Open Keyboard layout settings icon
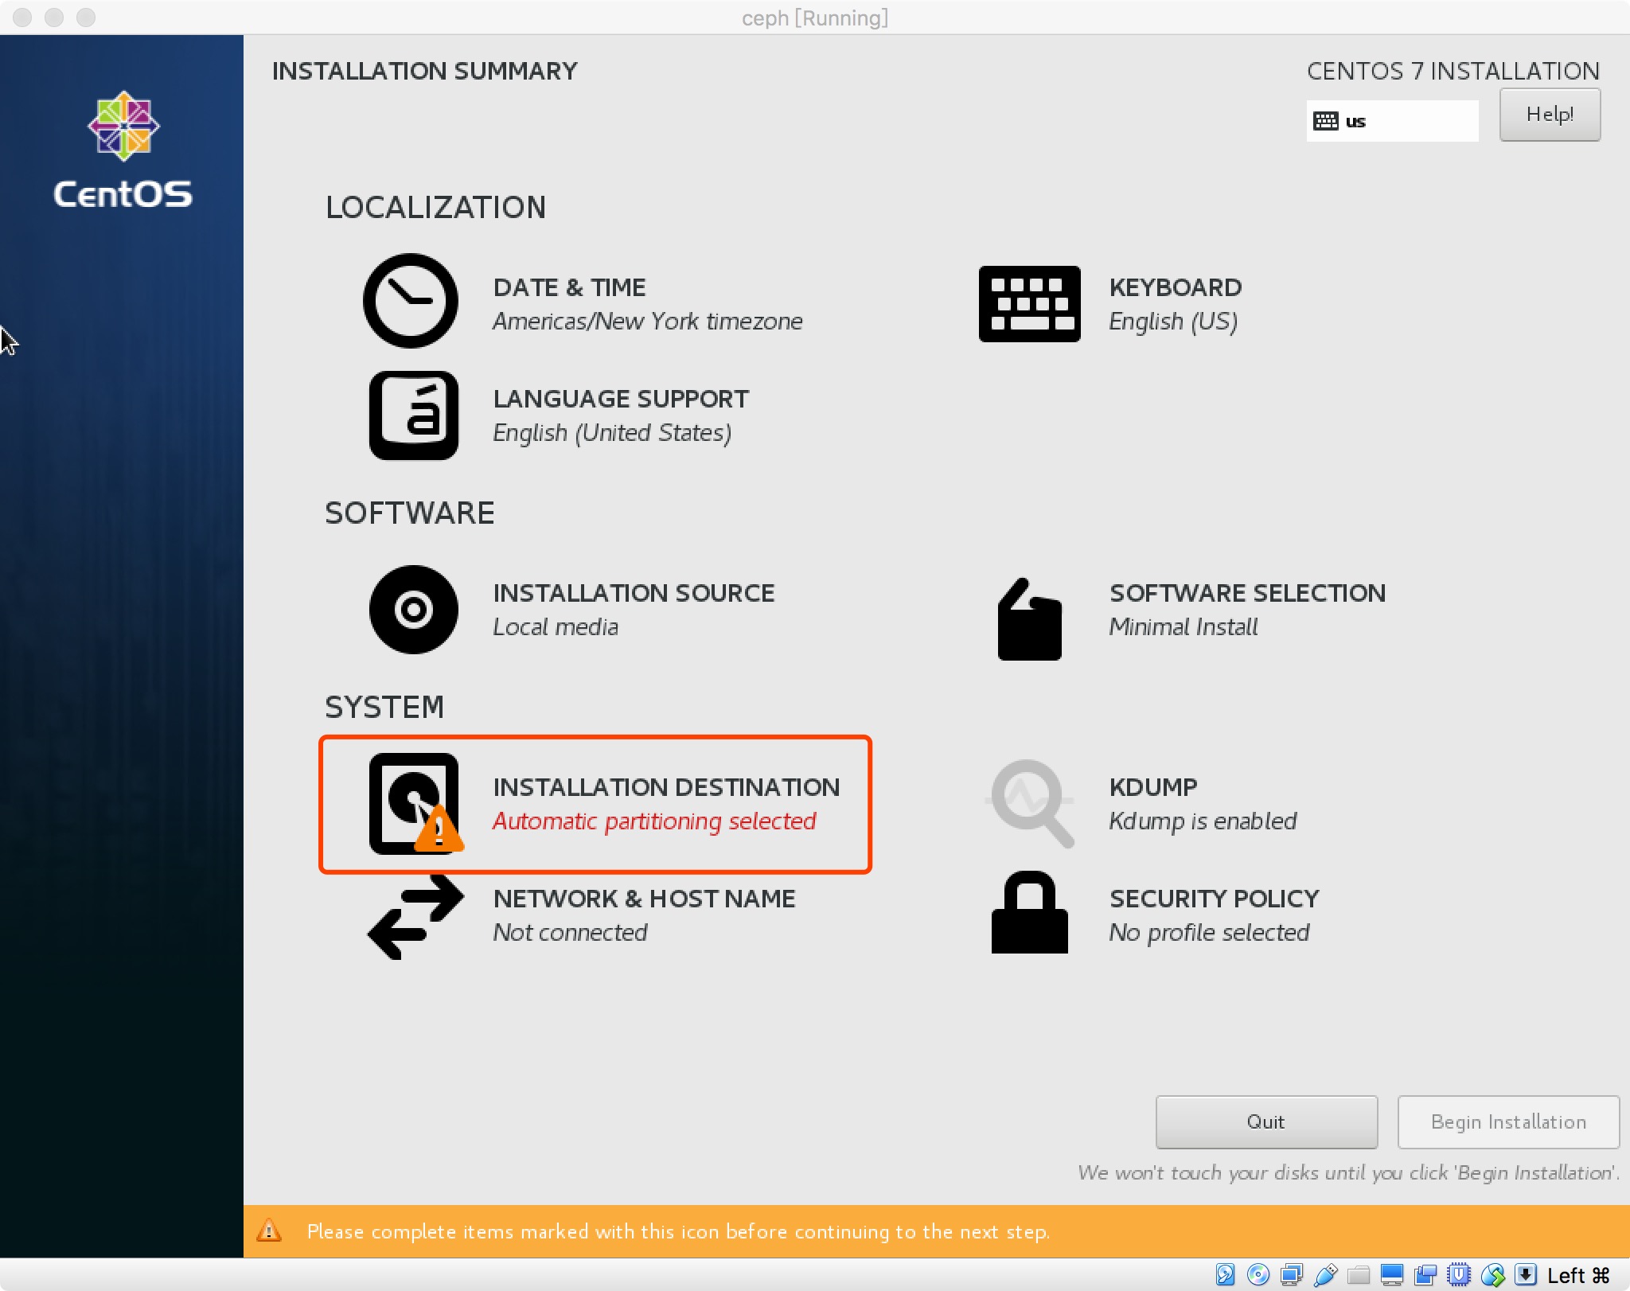Image resolution: width=1630 pixels, height=1291 pixels. 1029,304
